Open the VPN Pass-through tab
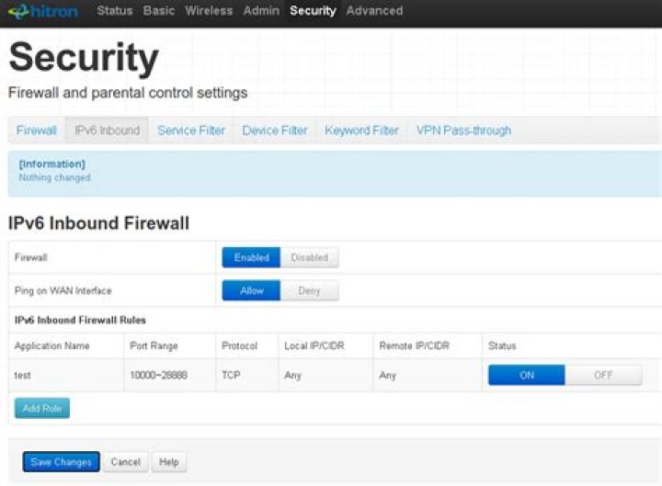Viewport: 662px width, 486px height. pos(463,130)
